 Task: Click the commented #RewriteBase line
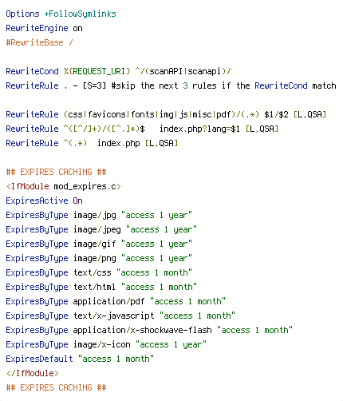39,42
